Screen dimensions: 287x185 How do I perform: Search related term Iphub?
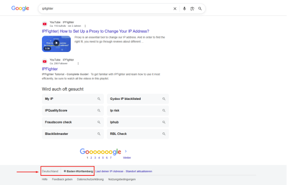coord(138,122)
